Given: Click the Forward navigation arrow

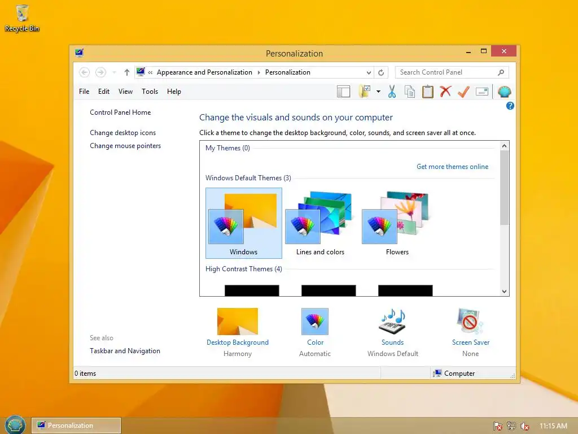Looking at the screenshot, I should click(x=100, y=72).
